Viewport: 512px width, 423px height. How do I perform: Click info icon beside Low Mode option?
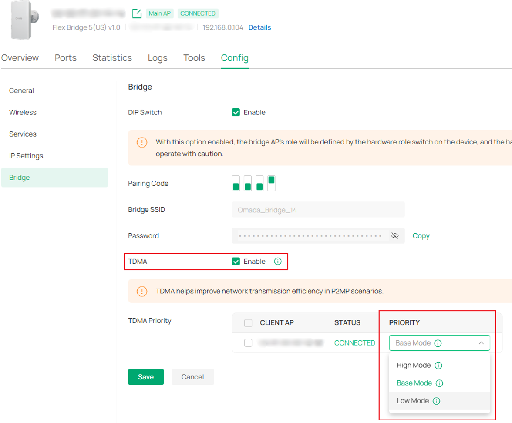pos(436,401)
